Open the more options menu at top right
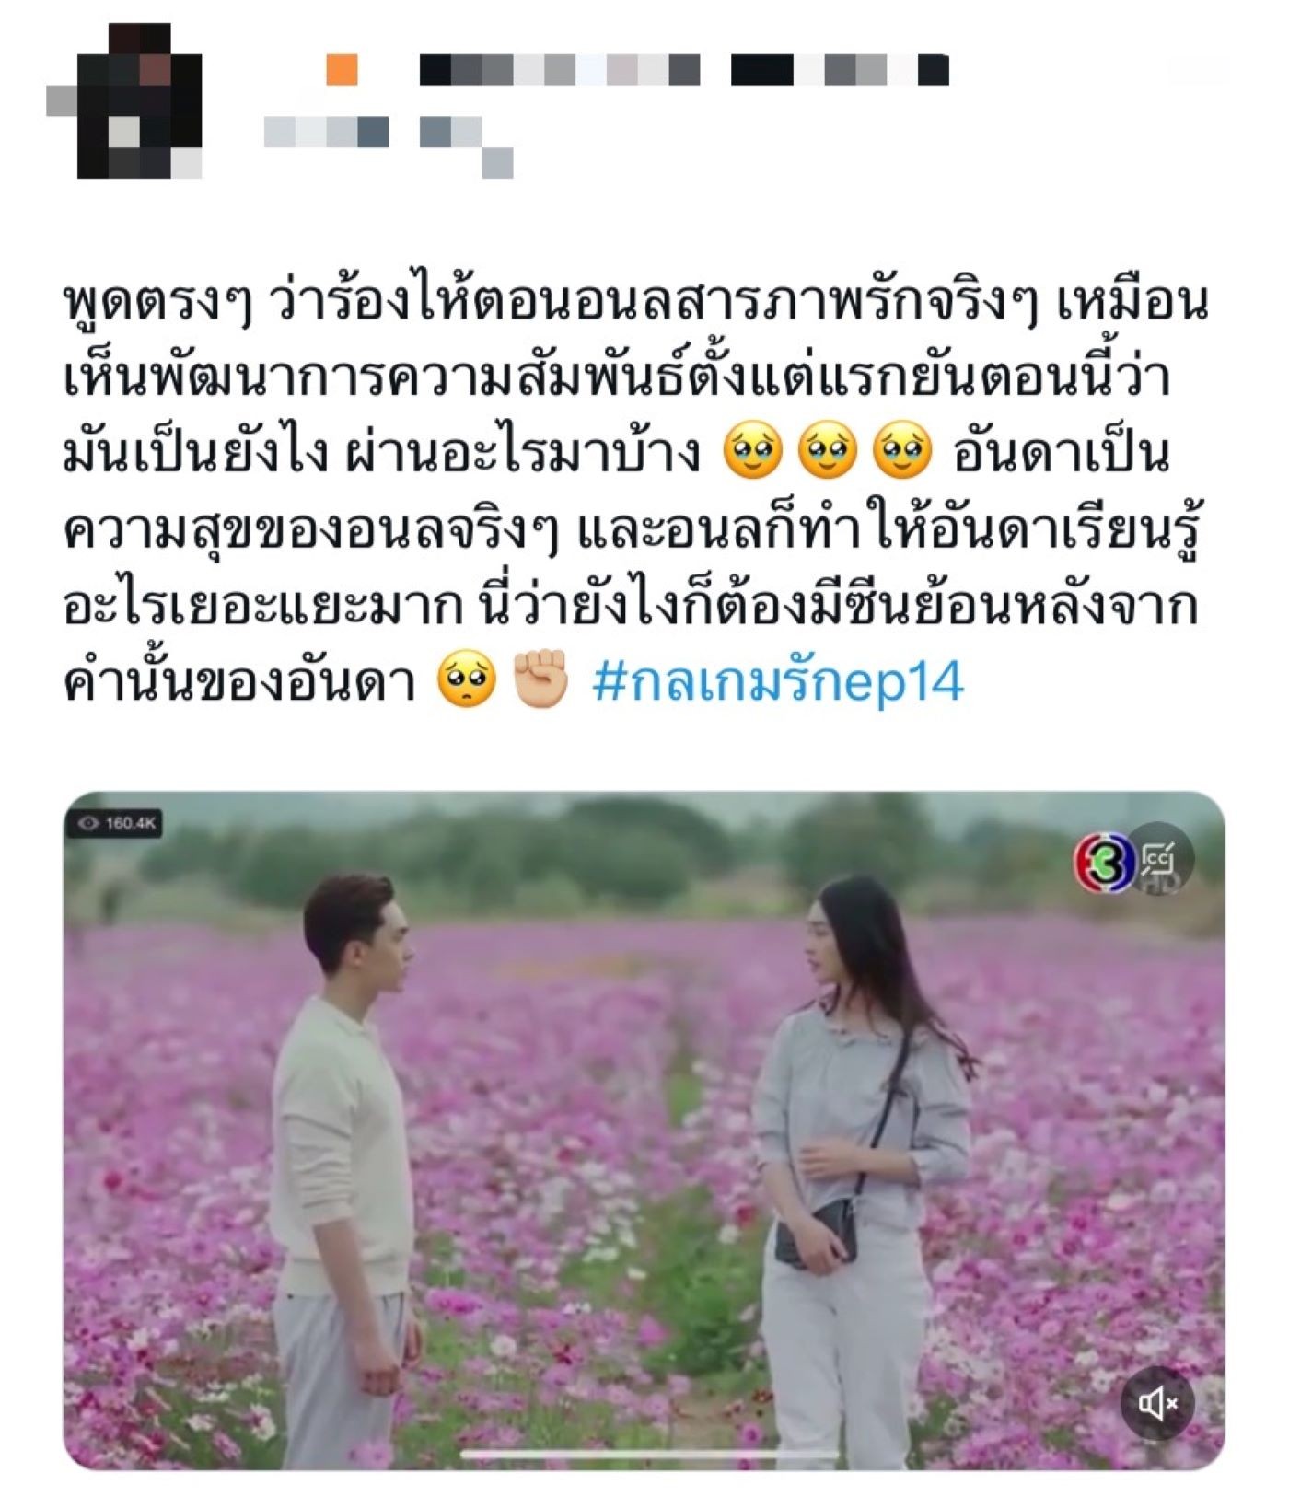This screenshot has height=1508, width=1289. tap(1197, 70)
